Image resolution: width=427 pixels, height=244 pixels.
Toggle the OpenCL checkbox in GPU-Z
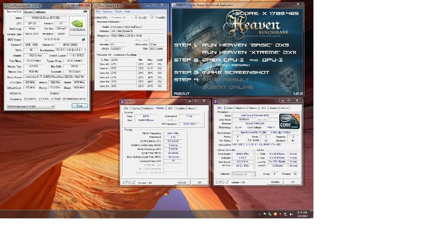pos(26,99)
